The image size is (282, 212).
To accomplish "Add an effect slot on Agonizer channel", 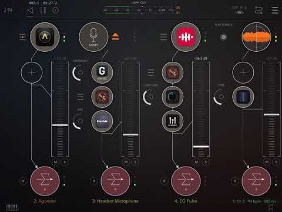I will pos(32,72).
